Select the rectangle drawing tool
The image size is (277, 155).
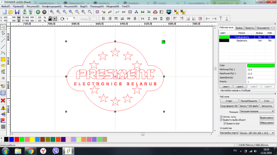3,59
